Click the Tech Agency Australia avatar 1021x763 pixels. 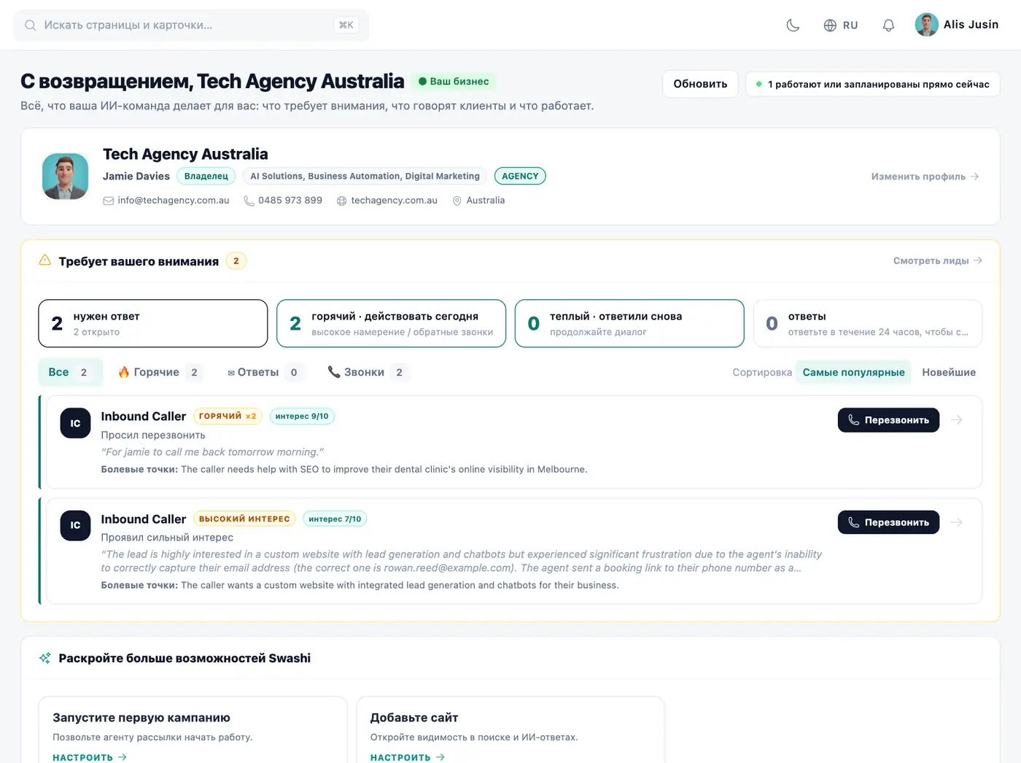point(66,177)
